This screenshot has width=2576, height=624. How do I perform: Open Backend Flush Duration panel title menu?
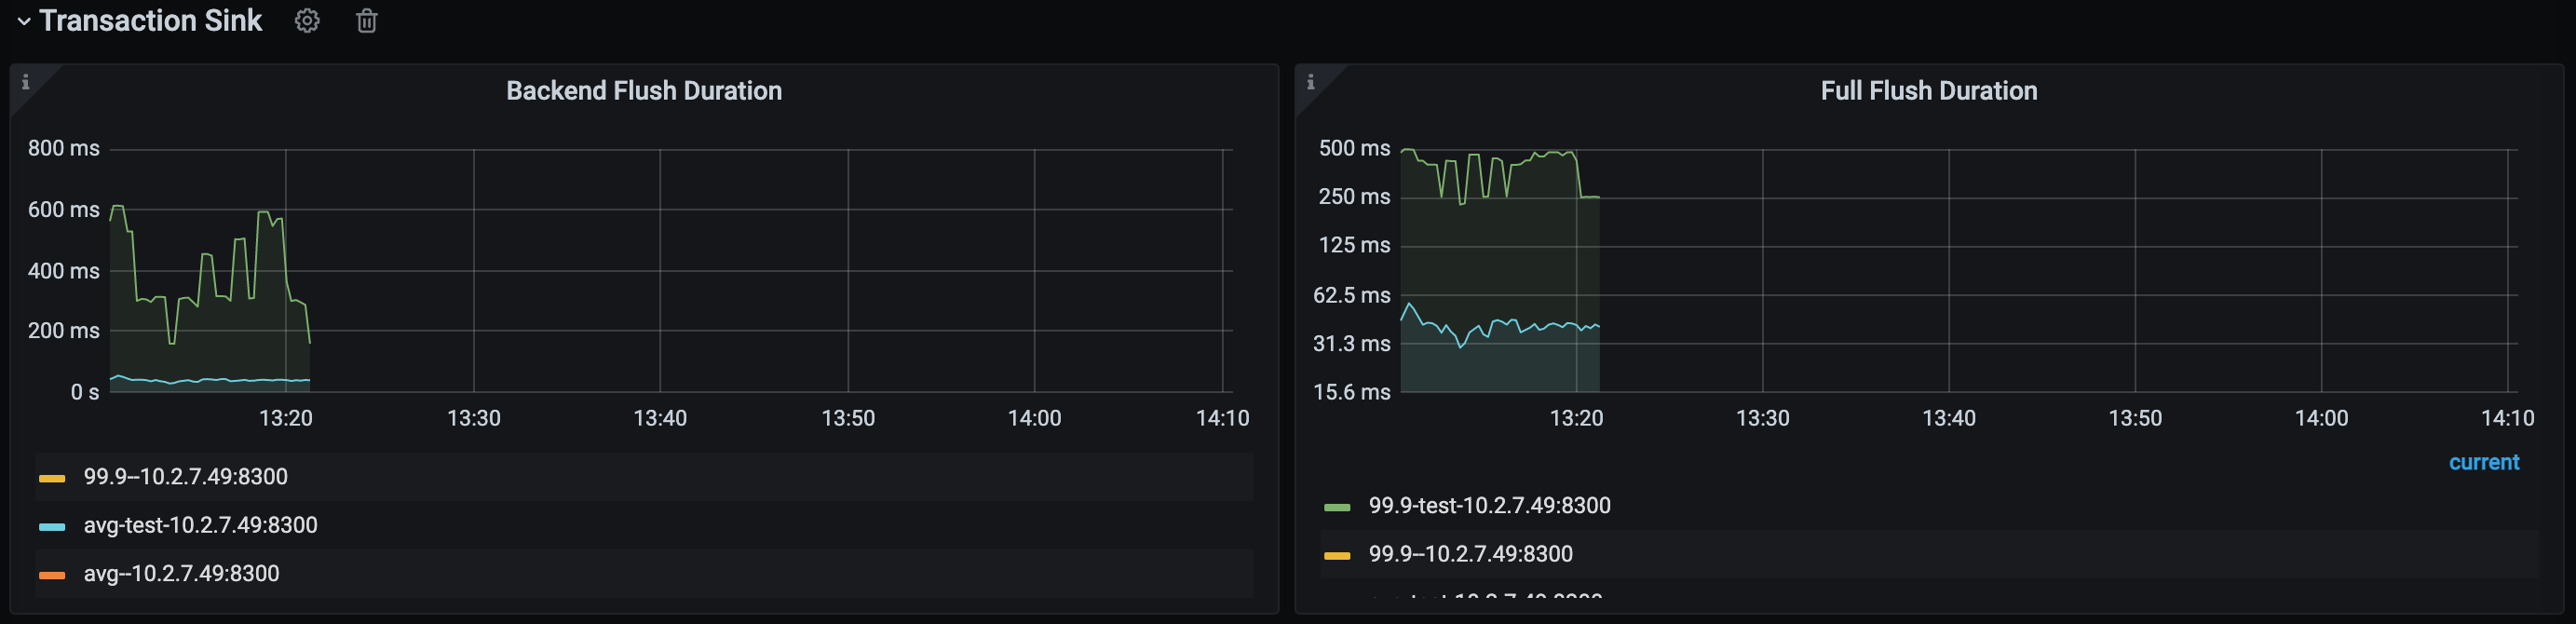(644, 91)
